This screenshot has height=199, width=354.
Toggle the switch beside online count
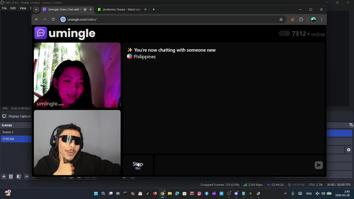(284, 34)
